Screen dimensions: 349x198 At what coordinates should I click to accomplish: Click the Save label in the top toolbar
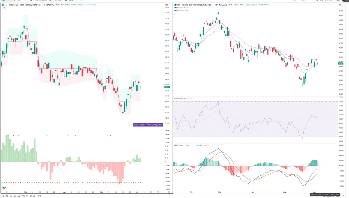point(303,1)
